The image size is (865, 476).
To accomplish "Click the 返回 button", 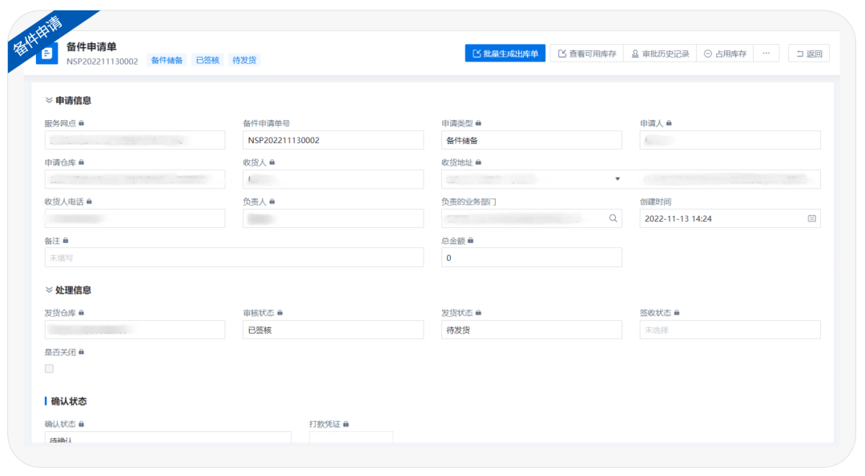I will coord(809,54).
